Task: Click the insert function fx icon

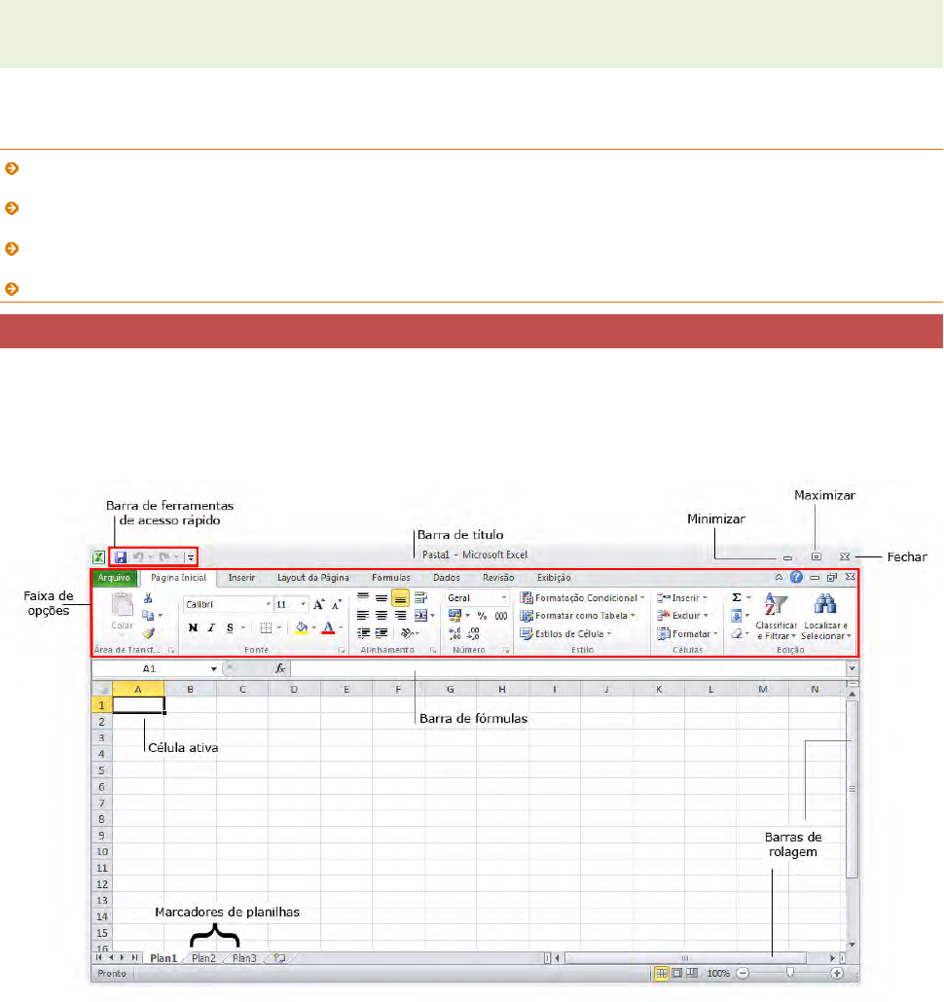Action: [x=279, y=668]
